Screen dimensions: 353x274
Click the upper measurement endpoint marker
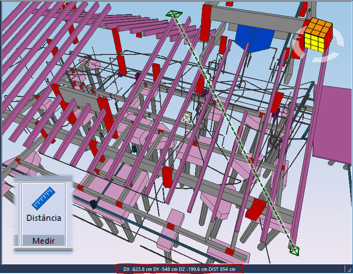click(174, 14)
